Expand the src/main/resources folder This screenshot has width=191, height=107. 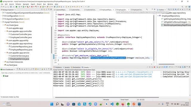[x=3, y=62]
